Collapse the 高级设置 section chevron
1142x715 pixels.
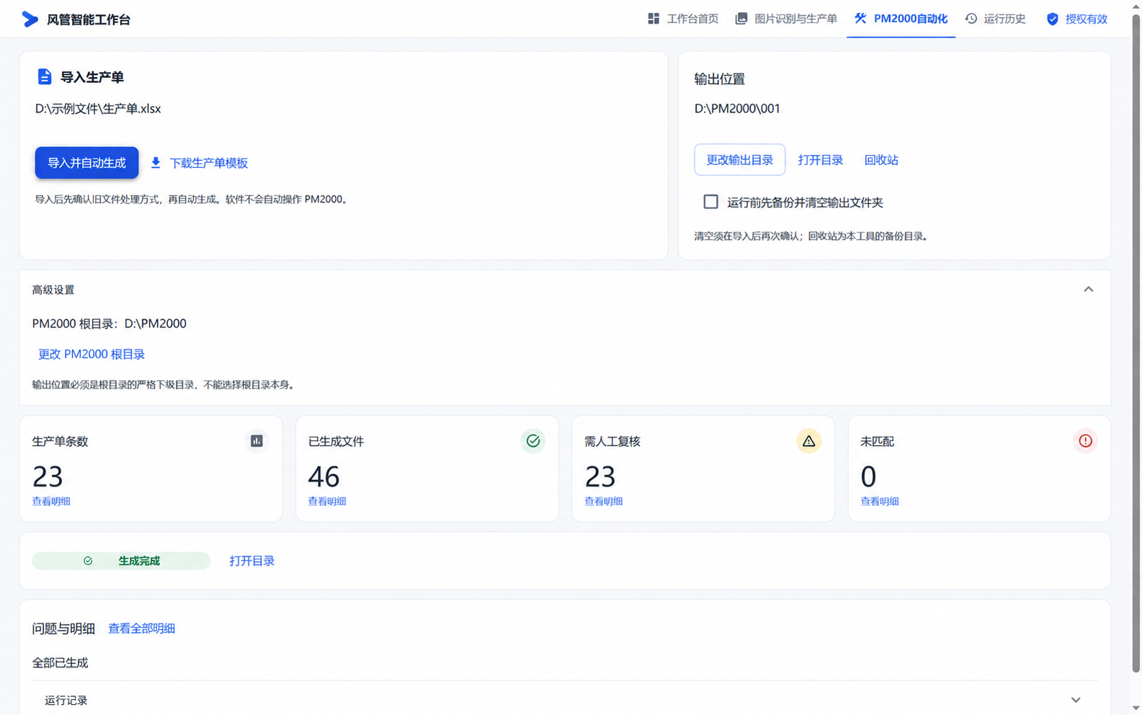pos(1089,290)
